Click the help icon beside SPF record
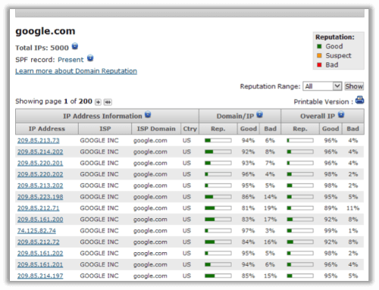This screenshot has height=290, width=379. pos(90,58)
